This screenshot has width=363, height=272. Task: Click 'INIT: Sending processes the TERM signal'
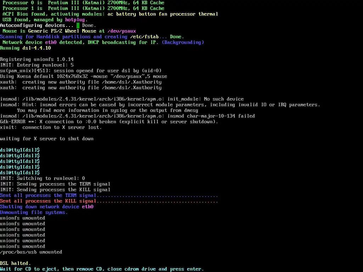point(55,184)
